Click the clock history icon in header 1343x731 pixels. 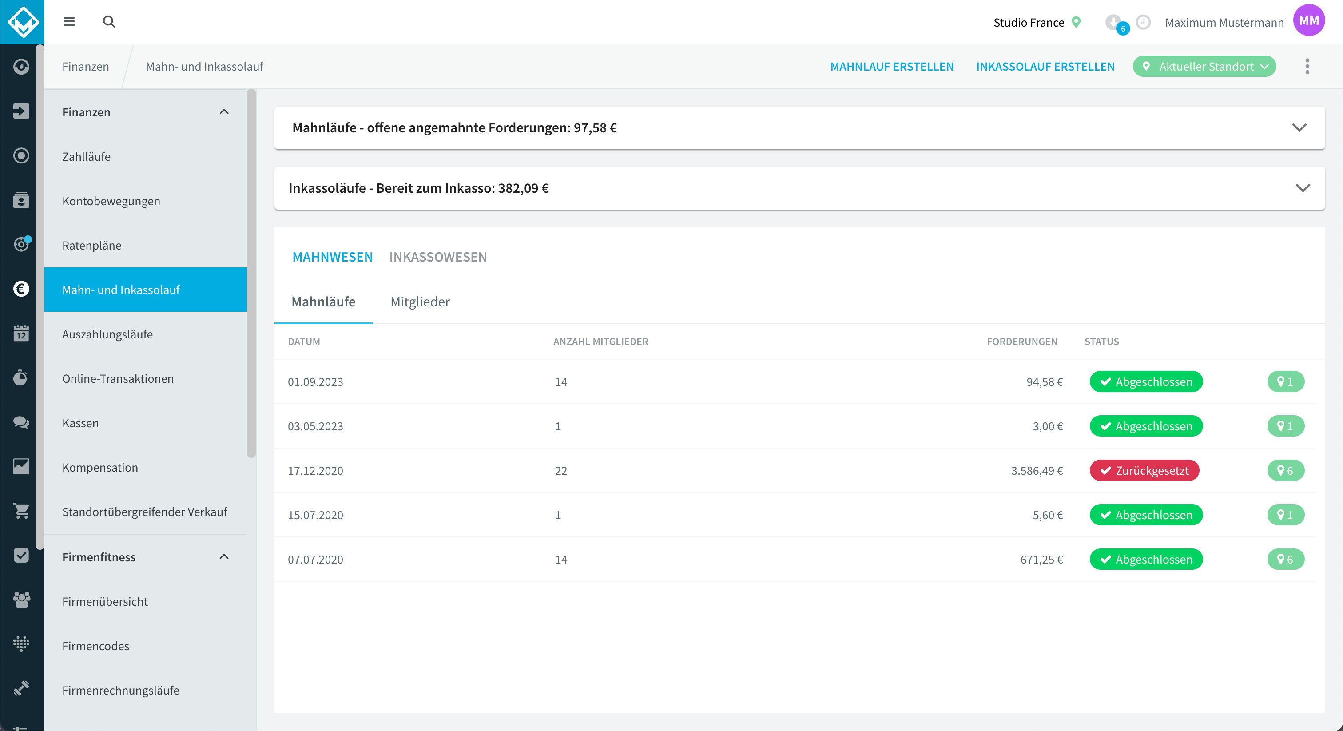pos(1143,22)
